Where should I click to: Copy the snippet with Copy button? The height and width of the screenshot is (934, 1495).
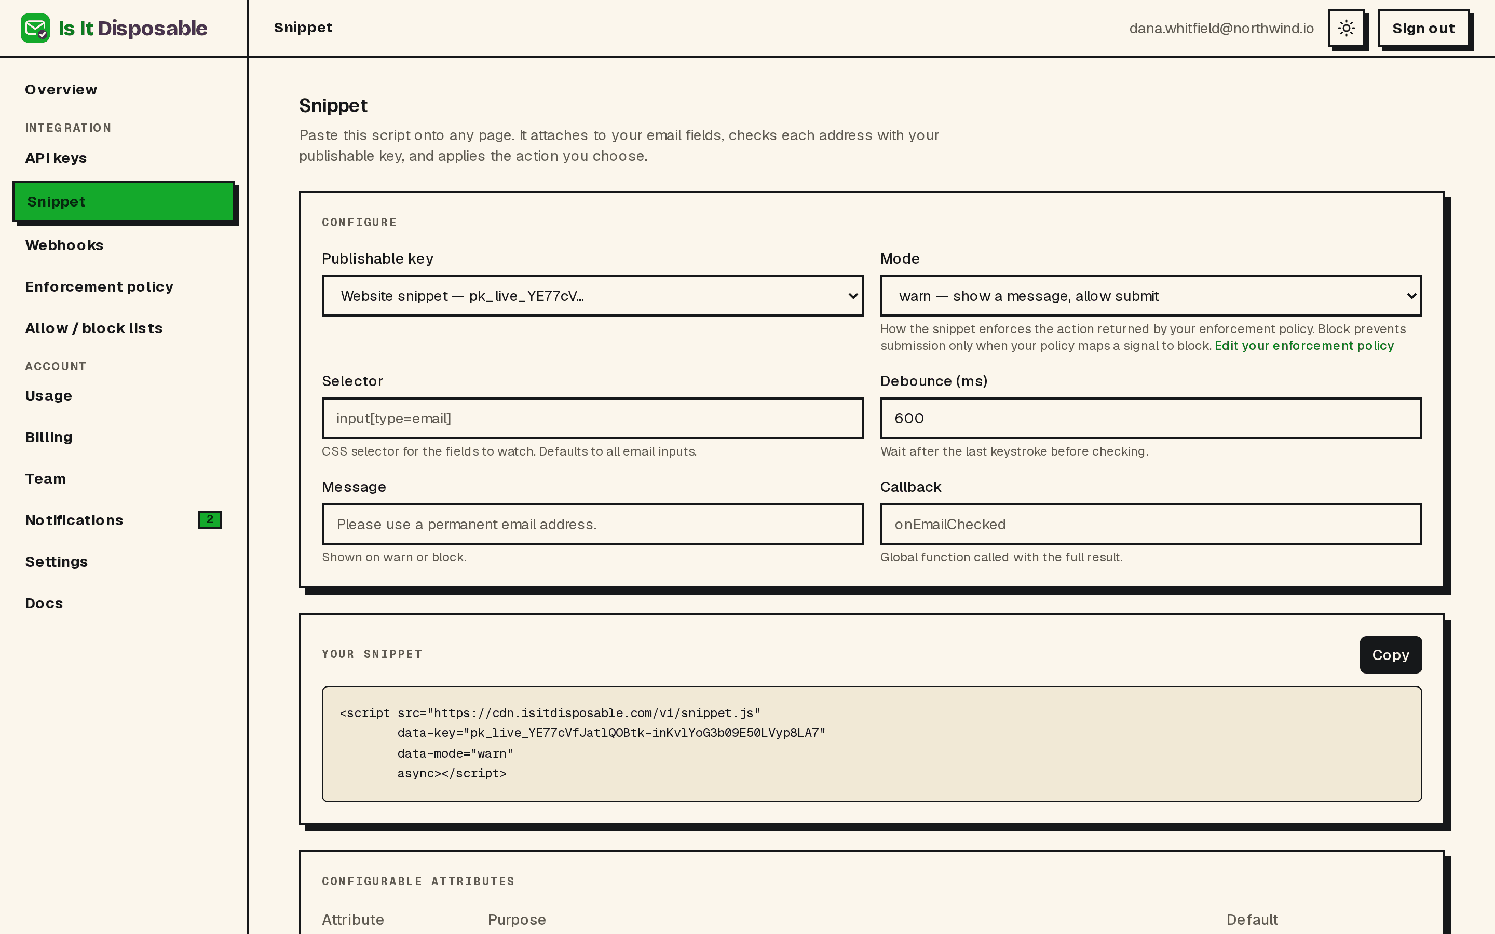tap(1391, 655)
